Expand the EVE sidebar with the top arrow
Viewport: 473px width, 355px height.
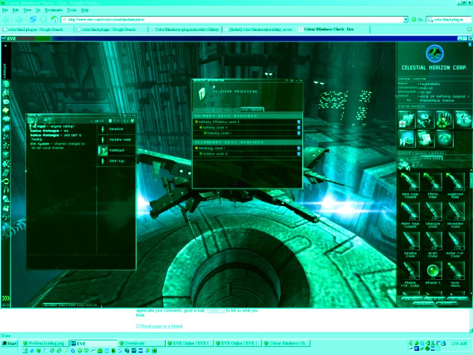[x=5, y=46]
